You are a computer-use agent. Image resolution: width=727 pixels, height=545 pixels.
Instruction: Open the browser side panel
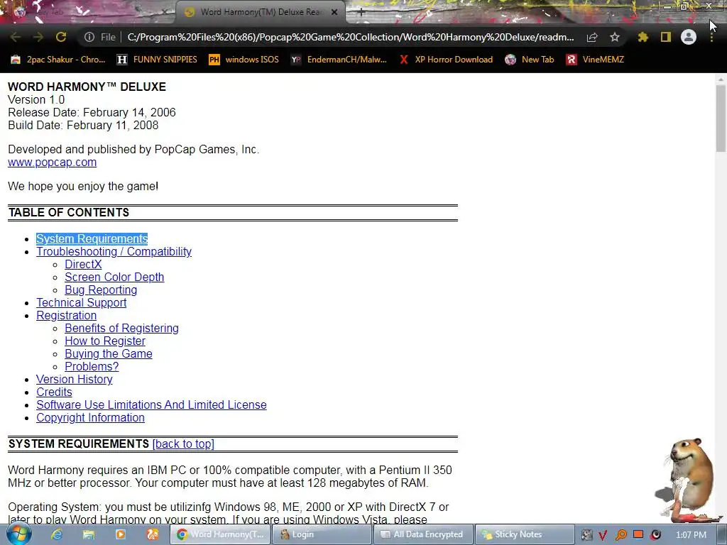(x=666, y=37)
